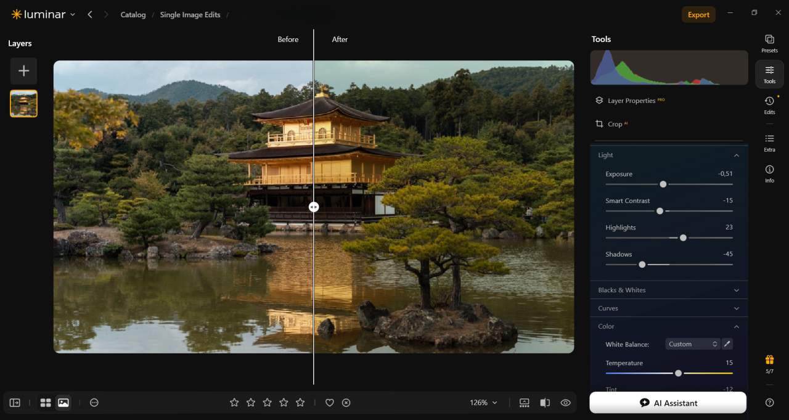Open the Presets panel
This screenshot has width=789, height=420.
(769, 43)
